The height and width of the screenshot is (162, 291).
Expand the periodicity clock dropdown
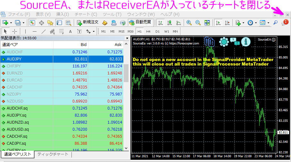coord(255,23)
